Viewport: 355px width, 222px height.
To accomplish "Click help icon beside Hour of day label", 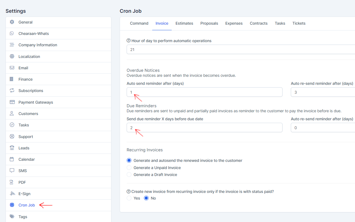I will click(129, 41).
